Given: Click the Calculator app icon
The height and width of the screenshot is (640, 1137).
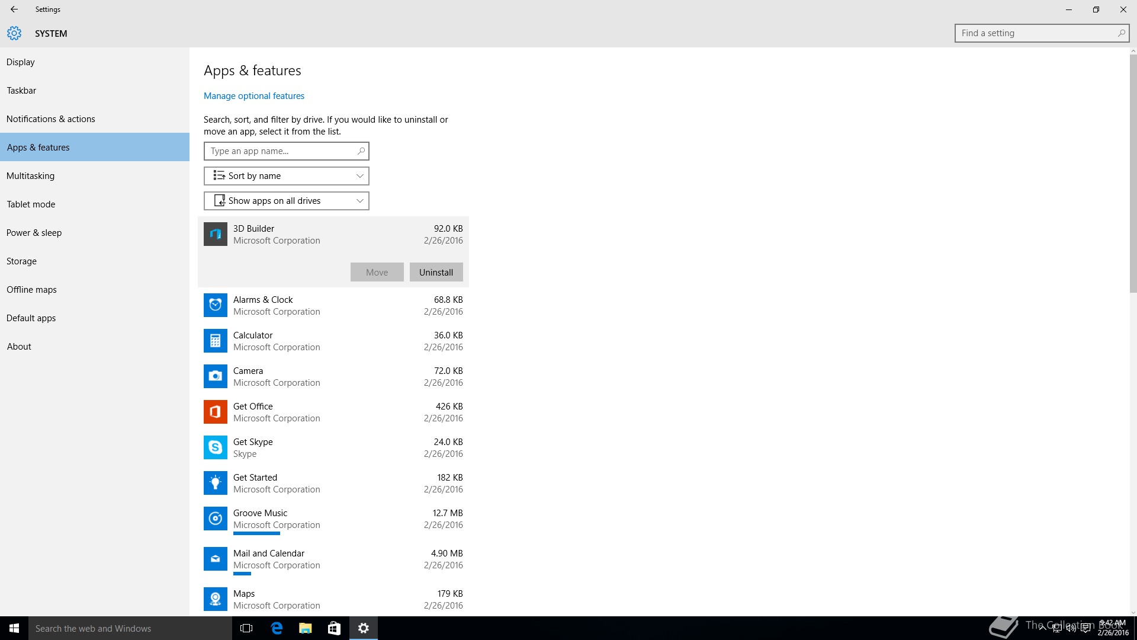Looking at the screenshot, I should (216, 341).
